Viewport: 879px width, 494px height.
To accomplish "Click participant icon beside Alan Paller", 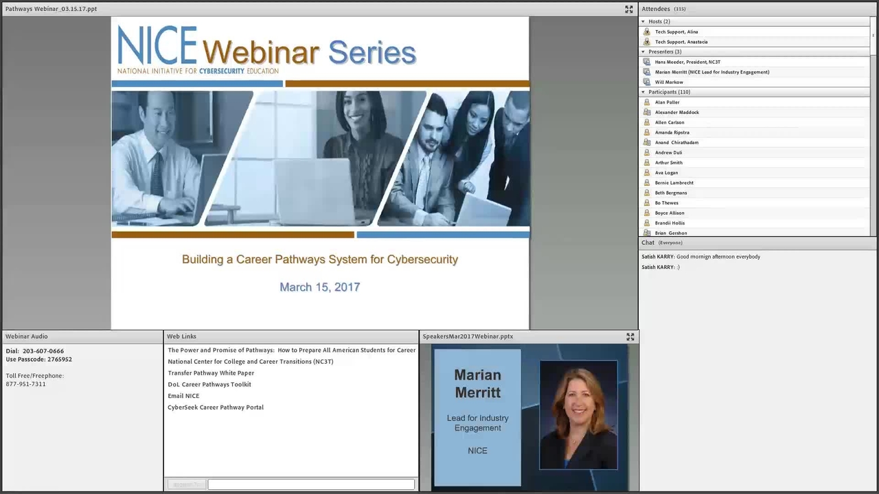I will point(646,102).
